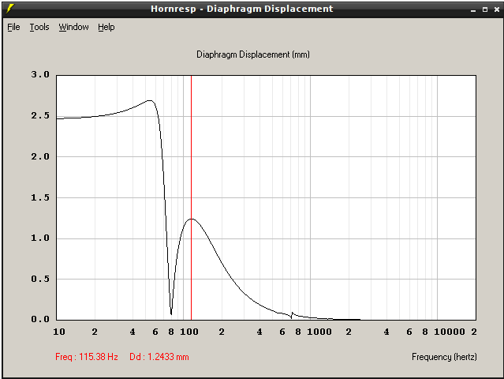Open the Window menu
Image resolution: width=504 pixels, height=379 pixels.
click(73, 27)
